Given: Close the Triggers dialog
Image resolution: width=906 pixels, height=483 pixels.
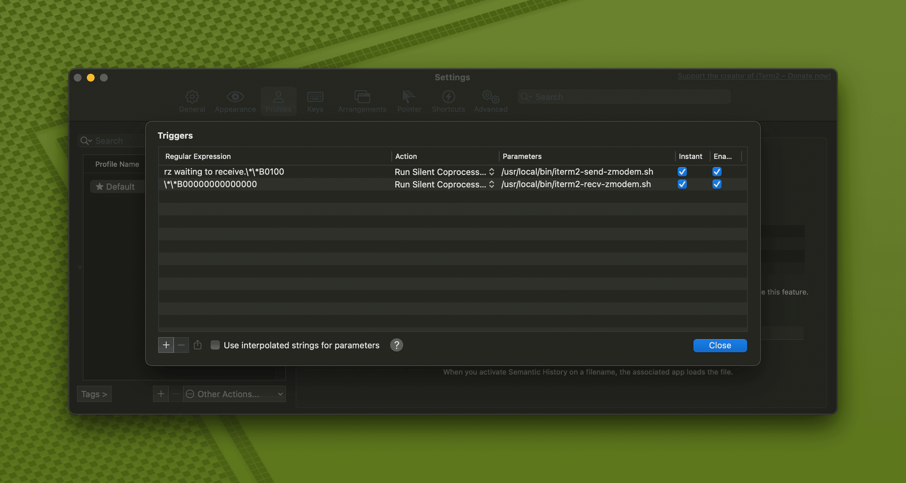Looking at the screenshot, I should [x=720, y=345].
